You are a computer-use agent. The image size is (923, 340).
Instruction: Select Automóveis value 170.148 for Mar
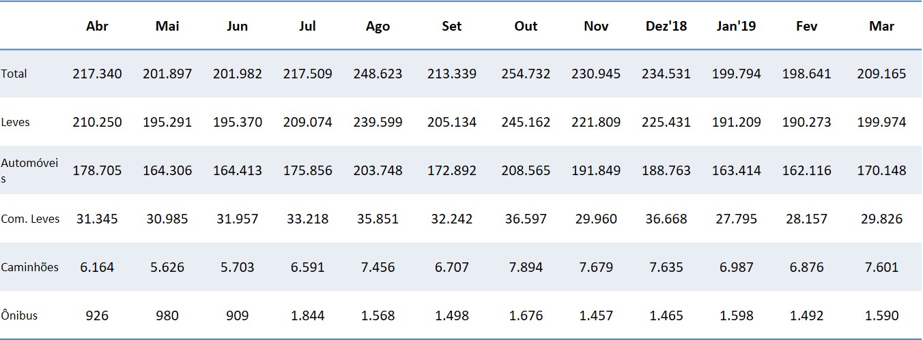(881, 170)
